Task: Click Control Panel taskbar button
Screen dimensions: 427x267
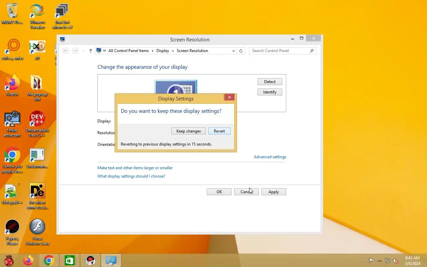Action: [x=111, y=260]
